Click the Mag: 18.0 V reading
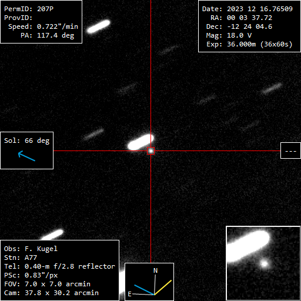This screenshot has height=301, width=301. 229,35
